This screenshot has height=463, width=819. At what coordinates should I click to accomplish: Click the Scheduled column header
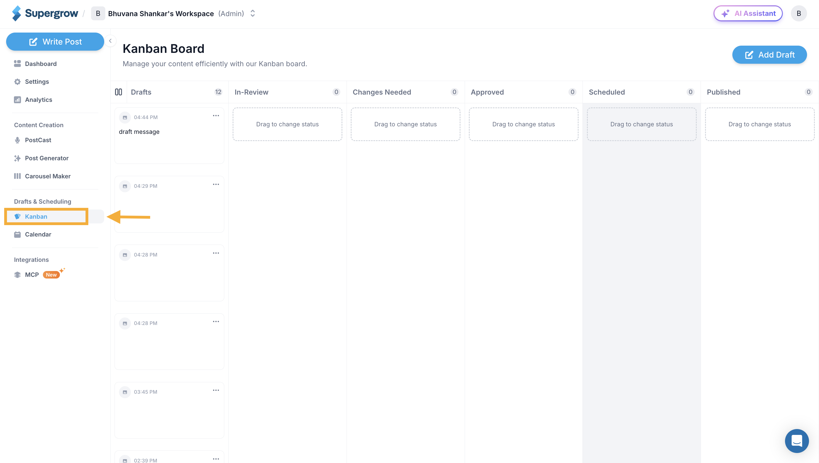point(607,92)
